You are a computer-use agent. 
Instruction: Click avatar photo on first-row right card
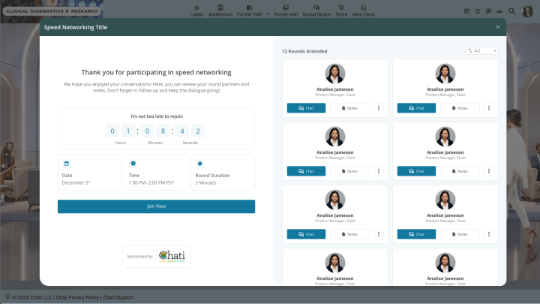click(x=445, y=74)
